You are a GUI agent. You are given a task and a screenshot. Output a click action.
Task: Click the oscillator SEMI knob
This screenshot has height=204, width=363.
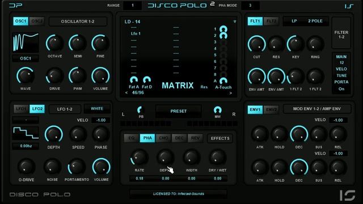[x=78, y=44]
